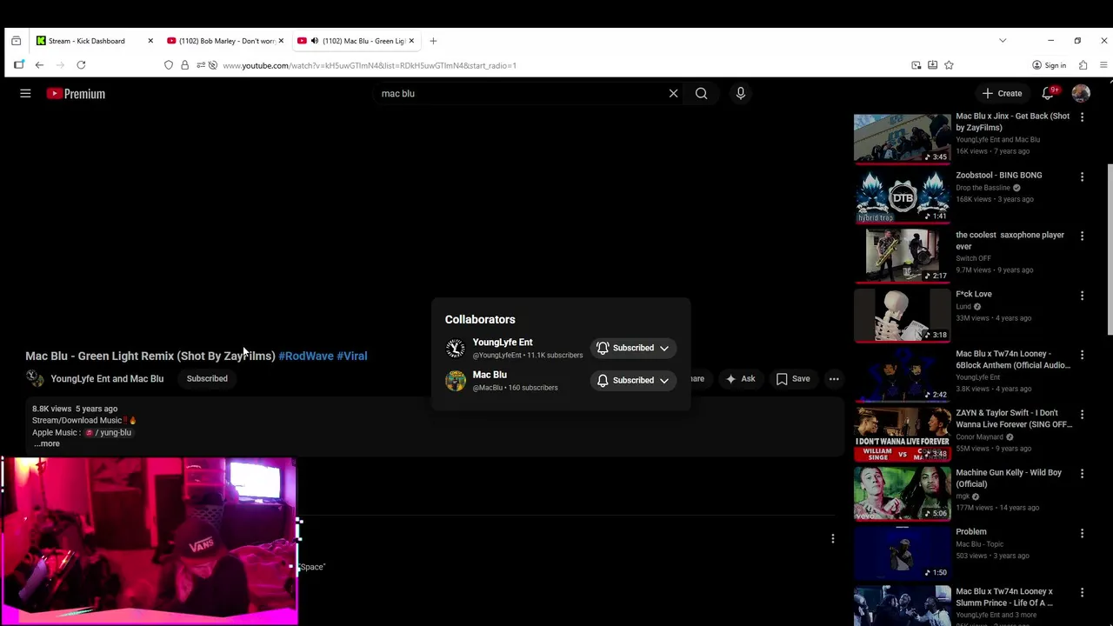Show site lock security info
The image size is (1113, 626).
184,65
